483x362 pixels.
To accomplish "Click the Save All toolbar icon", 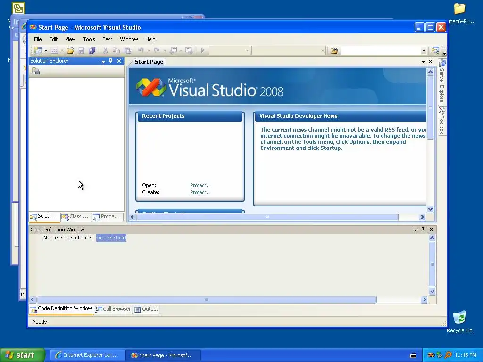I will pyautogui.click(x=92, y=50).
